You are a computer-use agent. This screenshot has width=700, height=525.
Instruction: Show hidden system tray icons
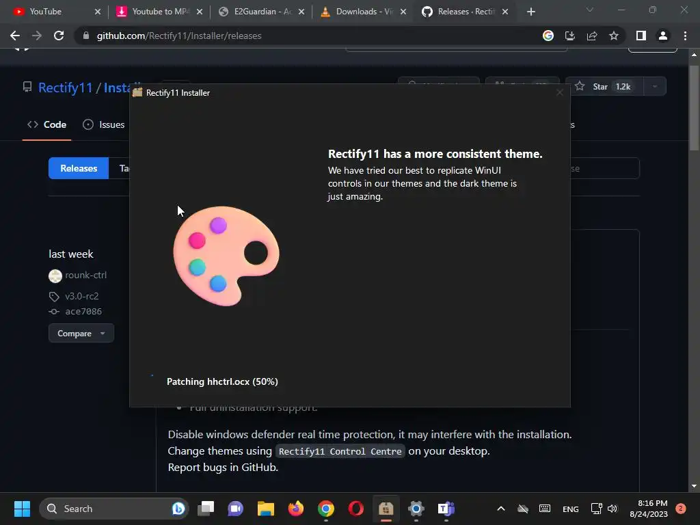pos(501,509)
